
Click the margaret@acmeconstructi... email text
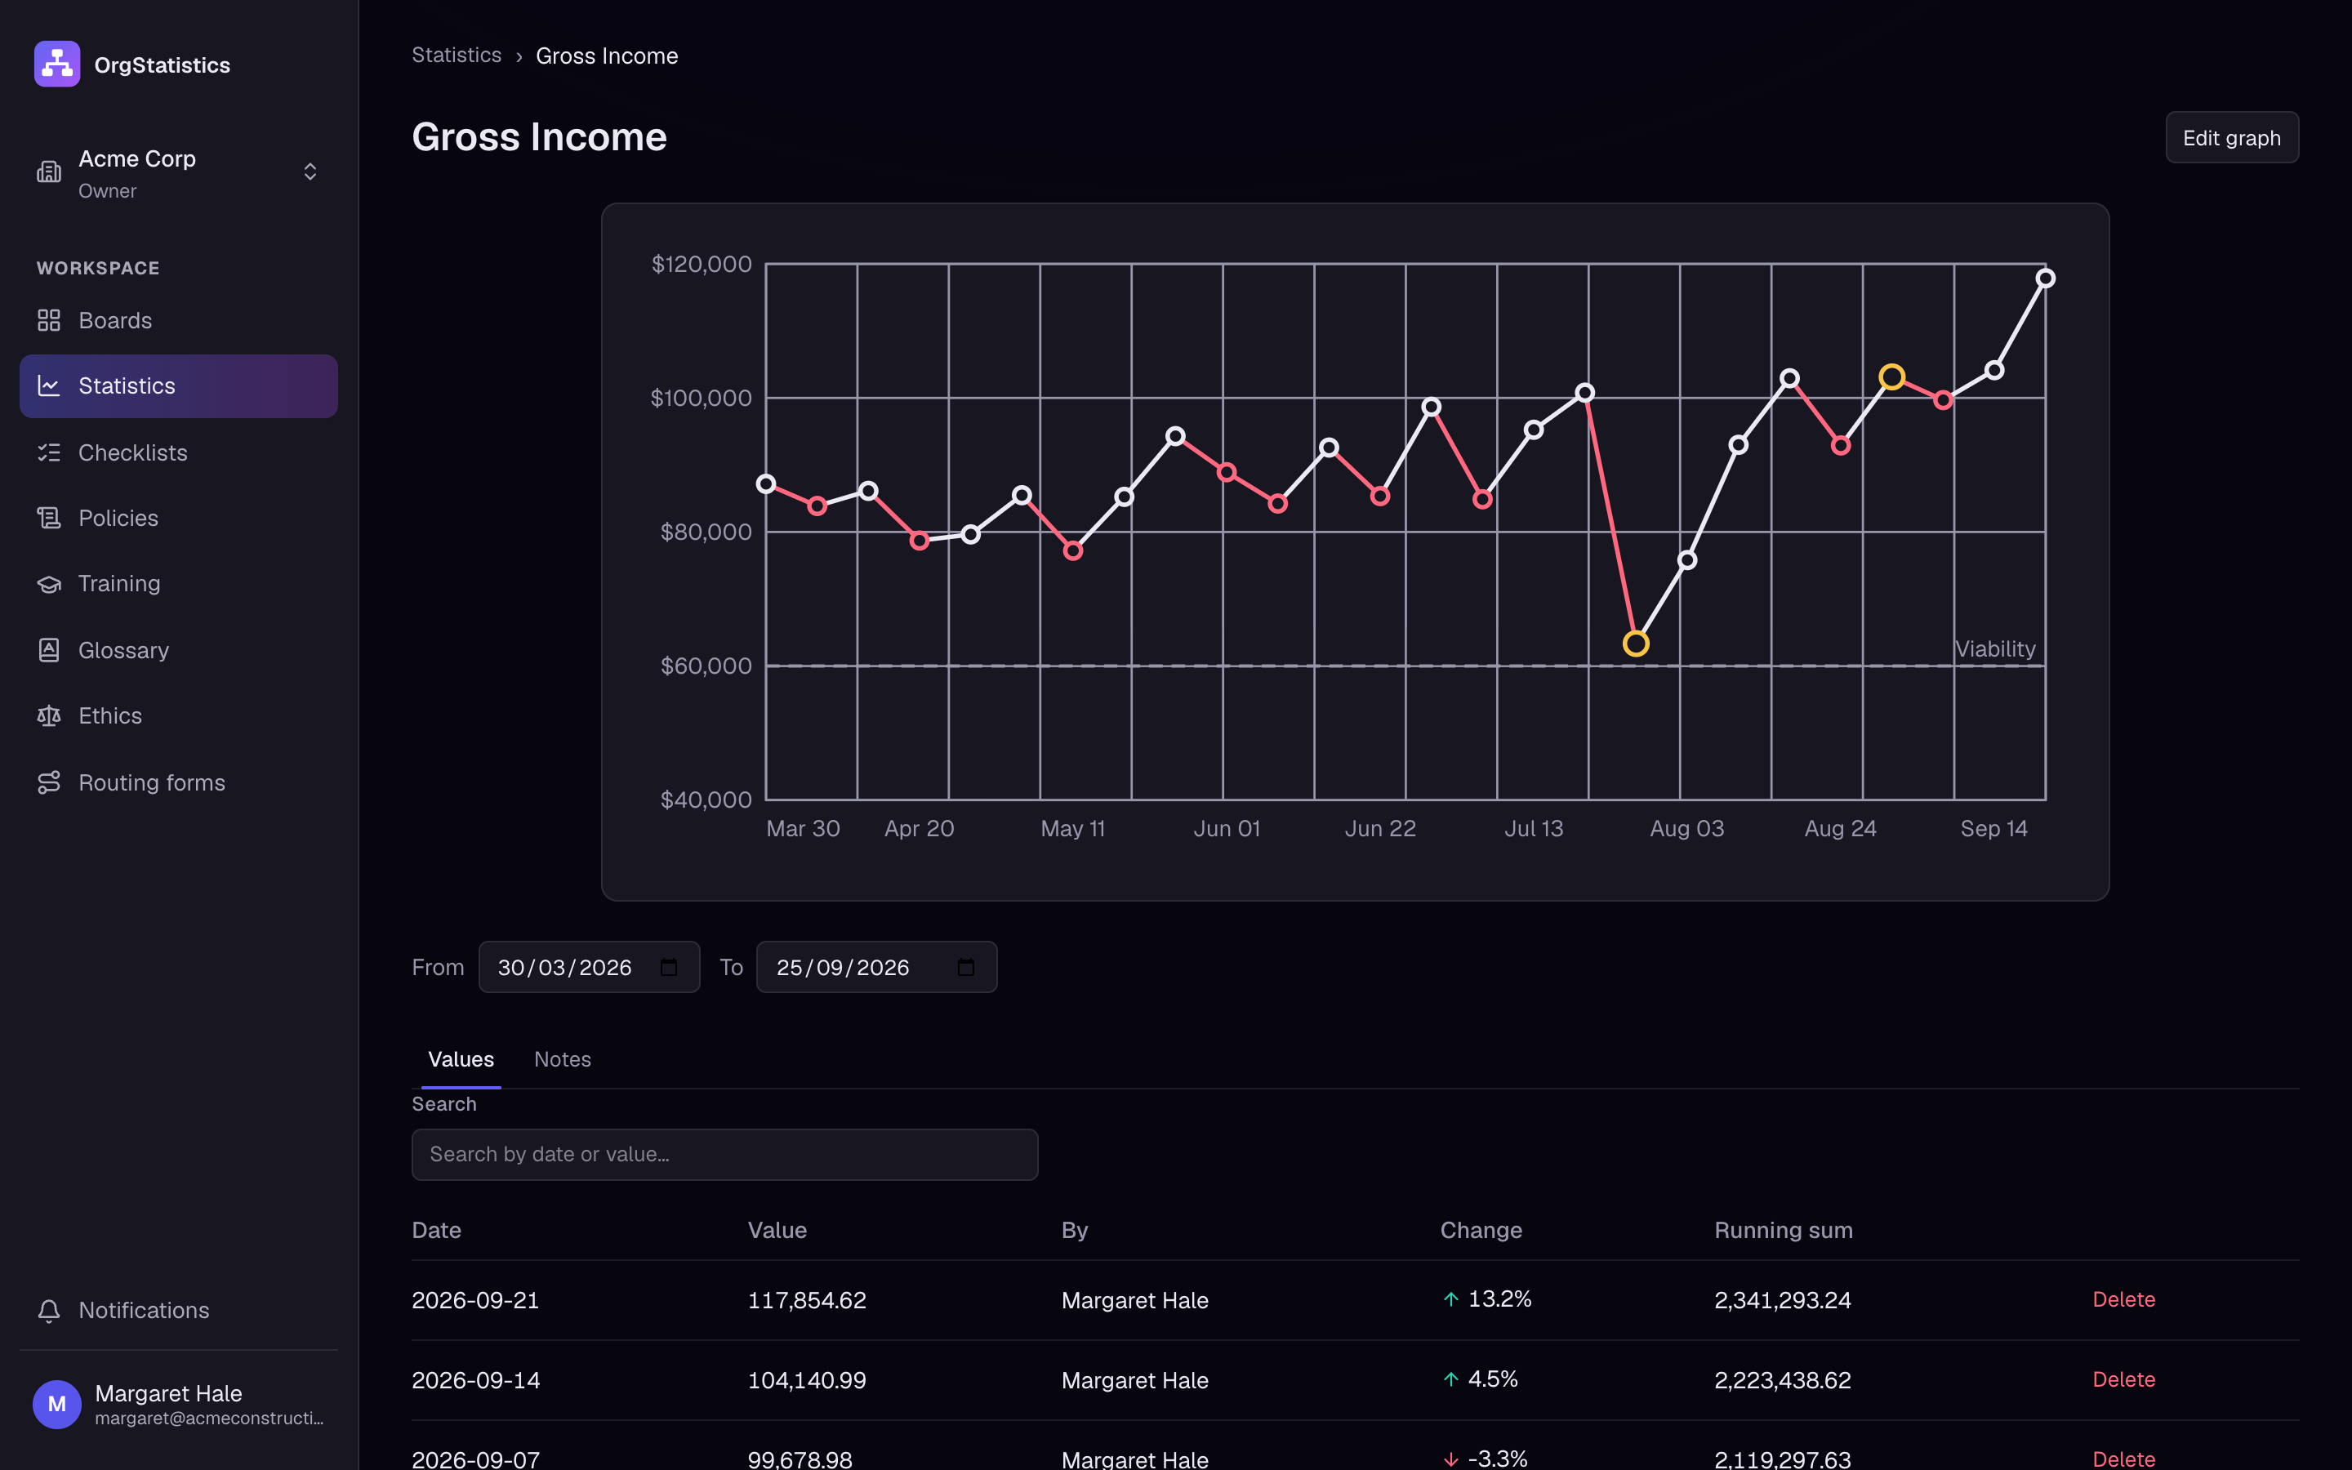click(x=210, y=1419)
